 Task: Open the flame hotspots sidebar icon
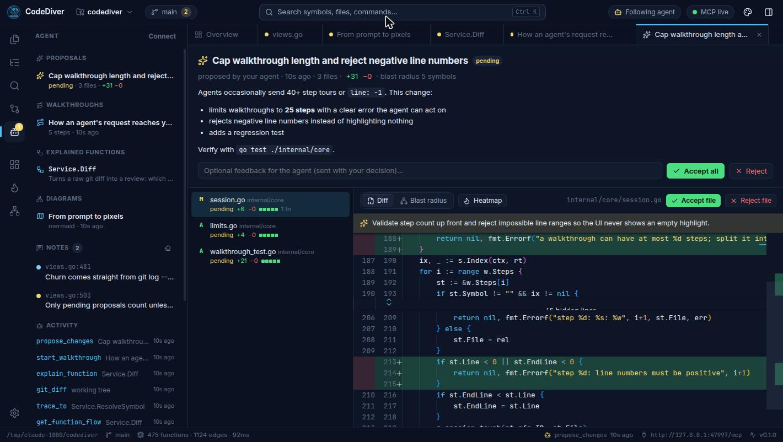(15, 188)
